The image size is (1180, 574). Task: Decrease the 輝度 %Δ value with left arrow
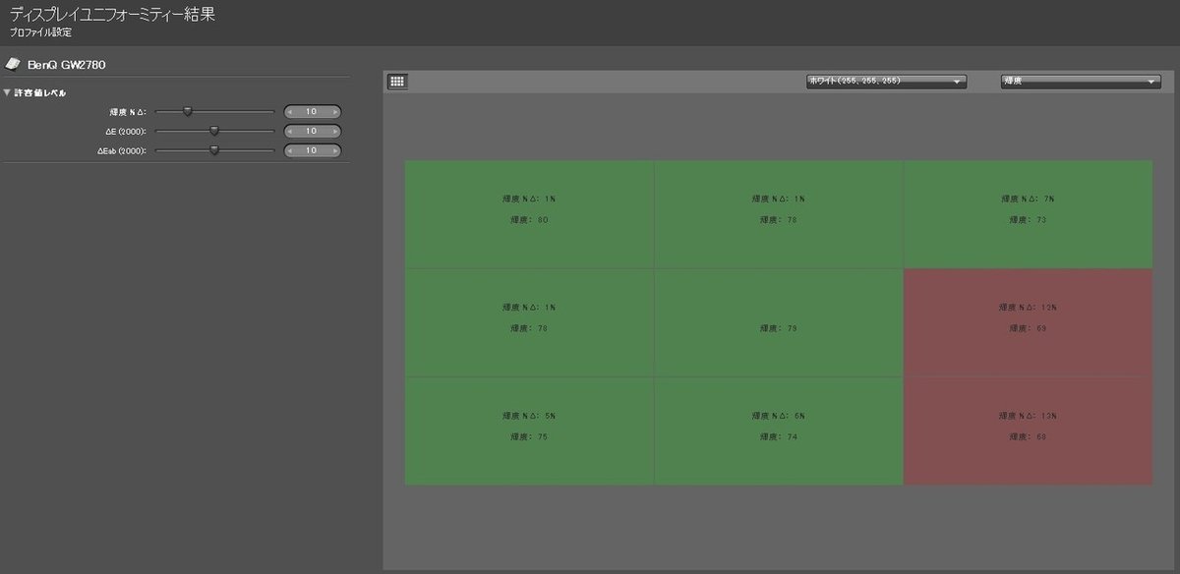click(290, 111)
